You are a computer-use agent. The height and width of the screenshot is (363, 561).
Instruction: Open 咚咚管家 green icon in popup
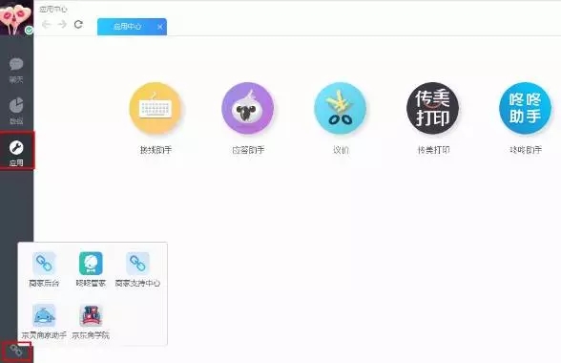91,264
